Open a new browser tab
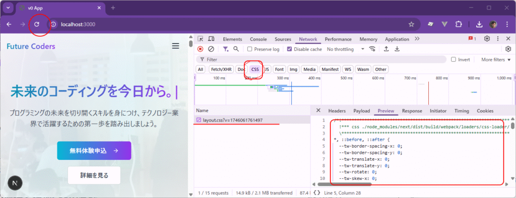The image size is (516, 198). click(x=113, y=8)
